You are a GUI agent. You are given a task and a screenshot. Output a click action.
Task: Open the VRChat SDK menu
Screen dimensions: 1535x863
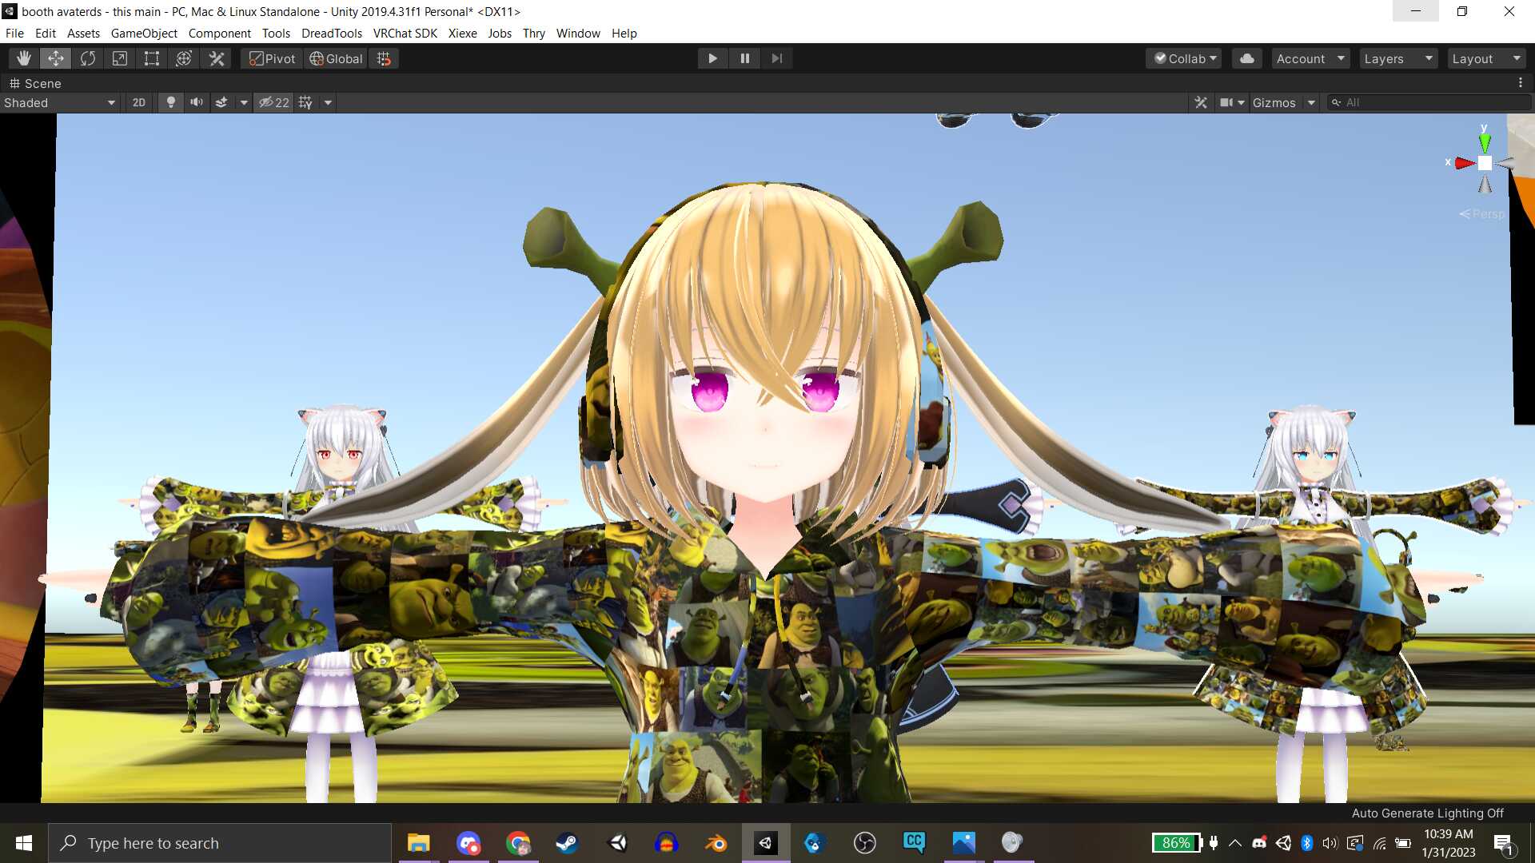pyautogui.click(x=405, y=33)
